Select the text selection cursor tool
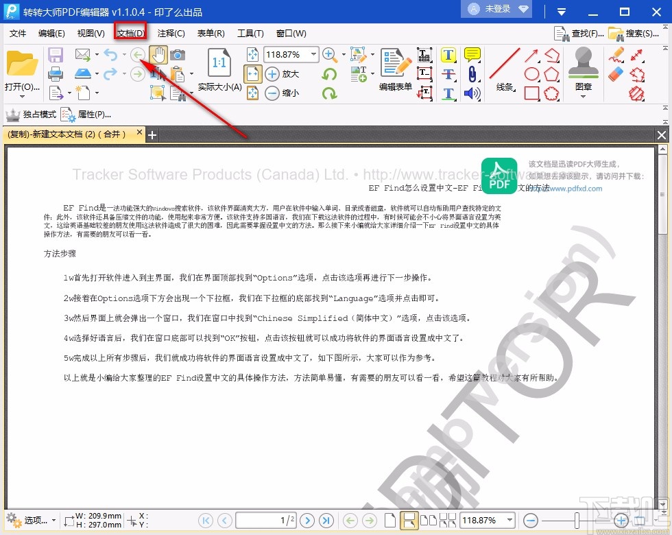 pyautogui.click(x=158, y=74)
